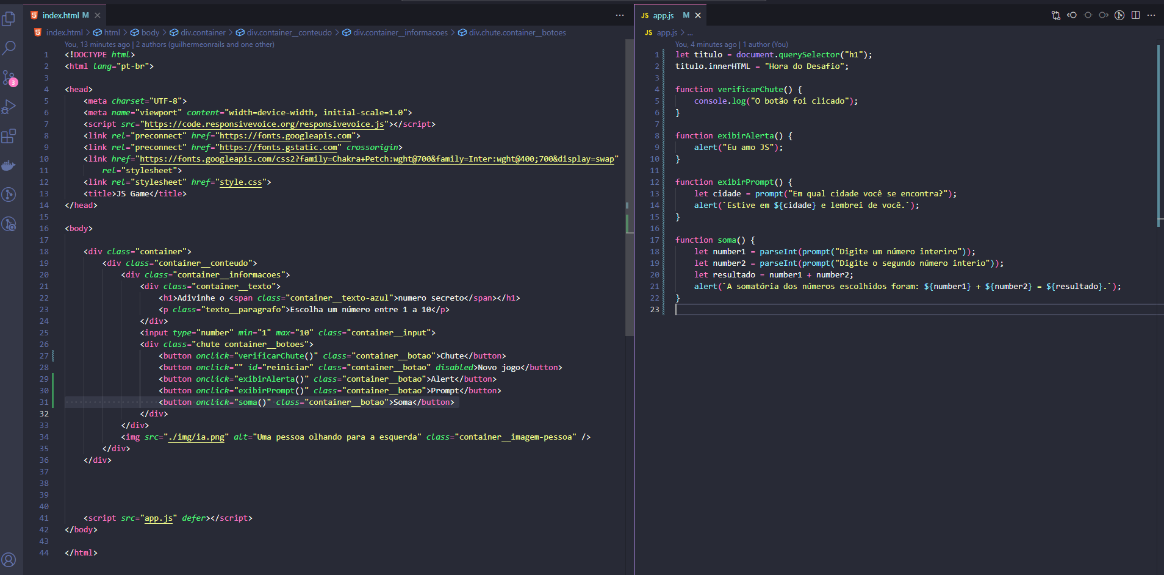This screenshot has width=1164, height=575.
Task: Click the onclick="soma()" attribute on line 31
Action: click(x=233, y=402)
